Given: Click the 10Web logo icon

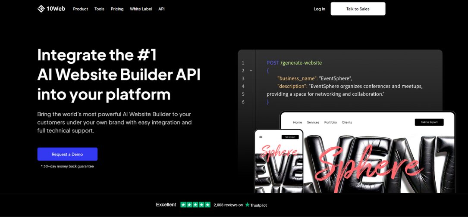Looking at the screenshot, I should point(41,9).
